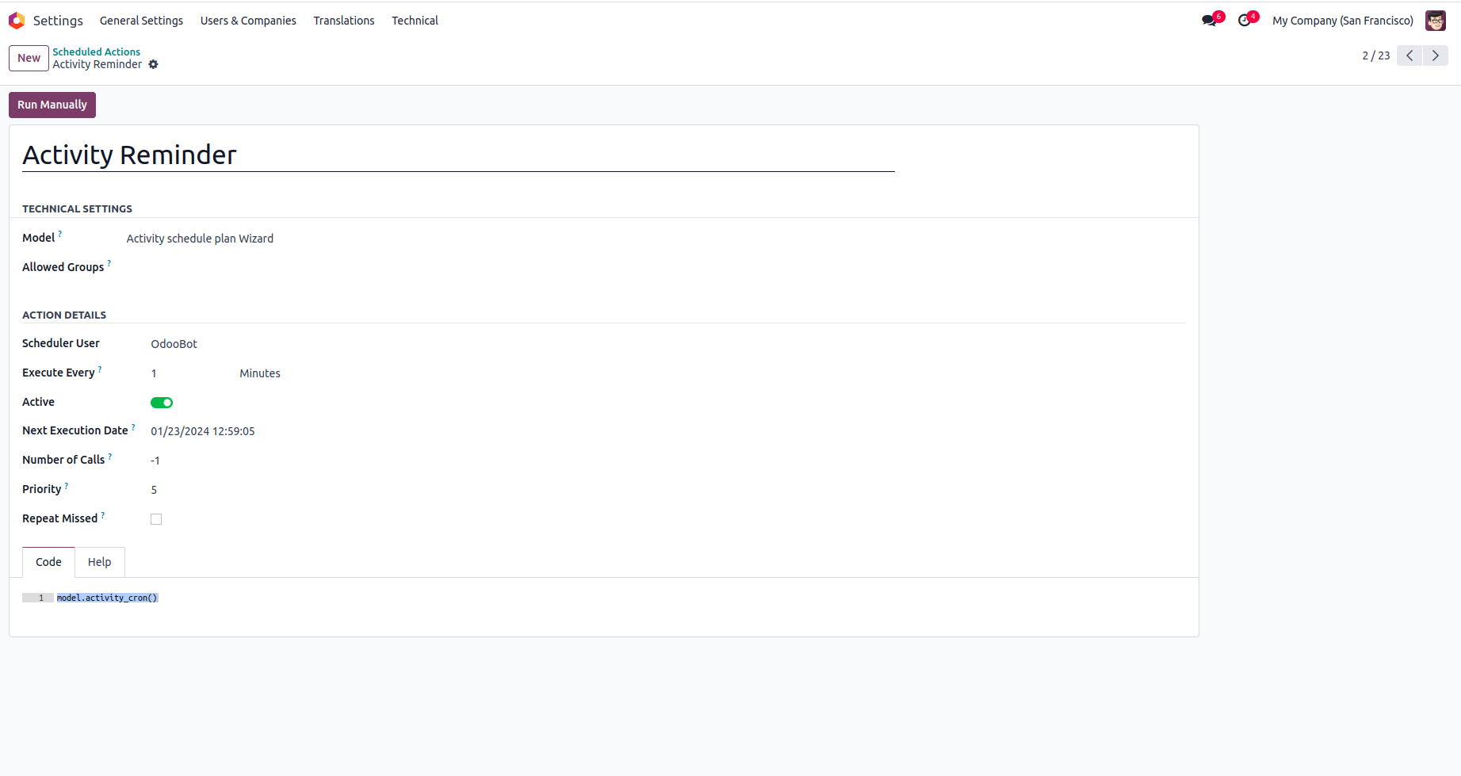Show the Execute Every help tooltip

point(100,369)
